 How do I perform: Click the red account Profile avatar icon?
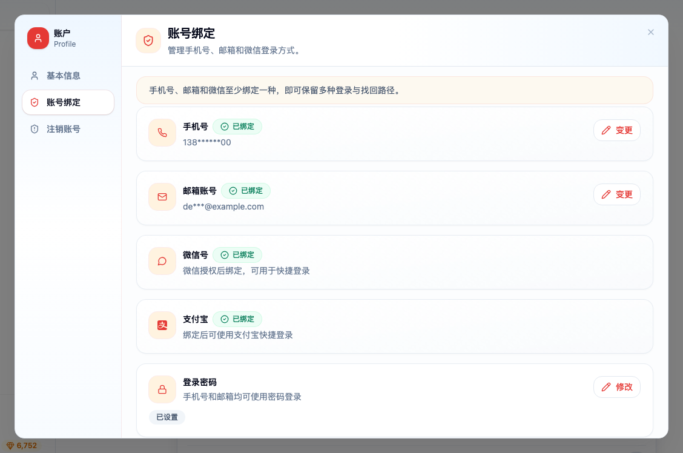point(38,38)
